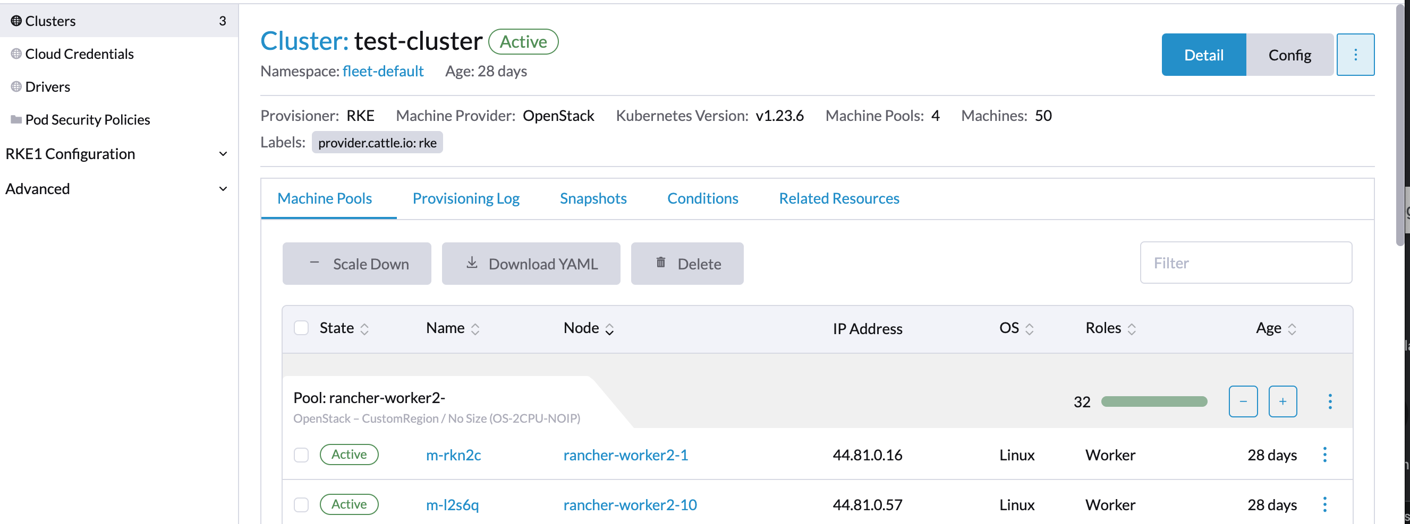Open Pod Security Policies folder icon
Viewport: 1410px width, 524px height.
point(15,119)
